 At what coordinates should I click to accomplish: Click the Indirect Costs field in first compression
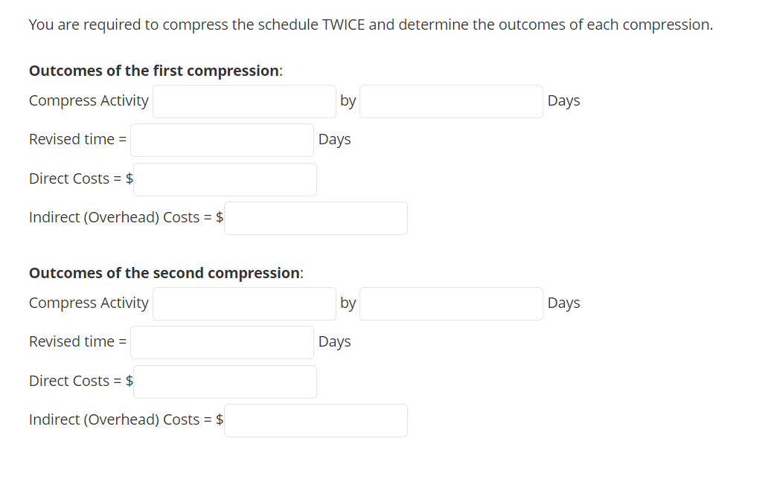tap(315, 218)
